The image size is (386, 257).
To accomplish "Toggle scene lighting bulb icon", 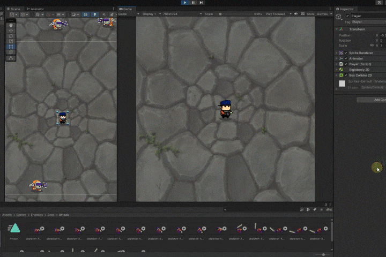I will pos(95,14).
